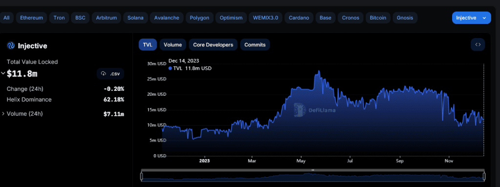Click the 30m USD y-axis label
Image resolution: width=500 pixels, height=187 pixels.
[157, 63]
